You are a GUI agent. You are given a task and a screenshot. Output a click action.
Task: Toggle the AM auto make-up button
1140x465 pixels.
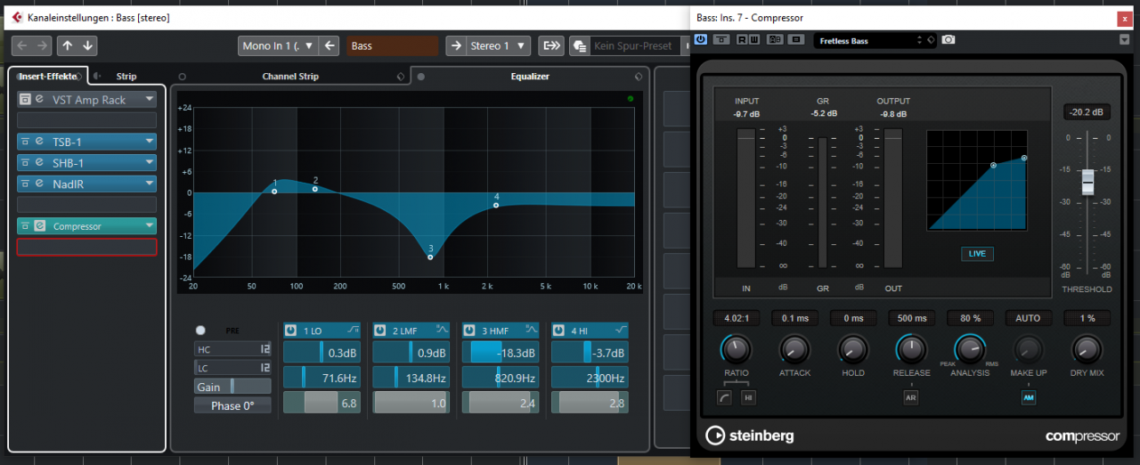pyautogui.click(x=1028, y=397)
